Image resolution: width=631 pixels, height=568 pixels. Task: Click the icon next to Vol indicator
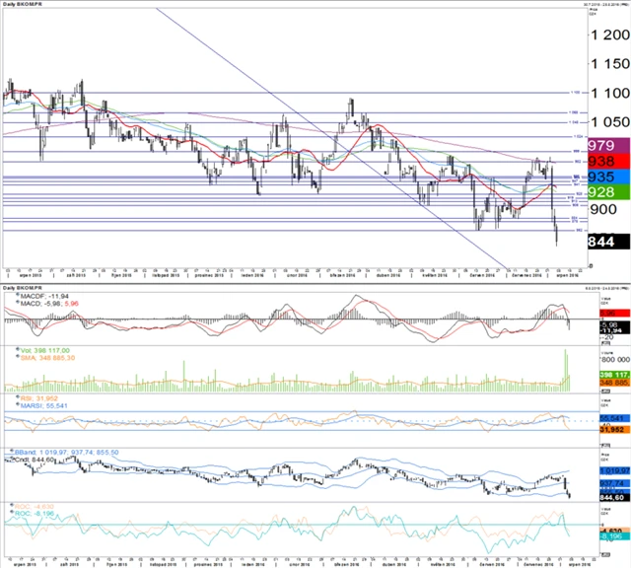tap(15, 349)
